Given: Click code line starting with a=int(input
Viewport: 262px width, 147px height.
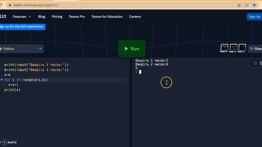Looking at the screenshot, I should (x=36, y=65).
